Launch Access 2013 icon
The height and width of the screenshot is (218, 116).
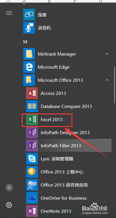[x=32, y=93]
